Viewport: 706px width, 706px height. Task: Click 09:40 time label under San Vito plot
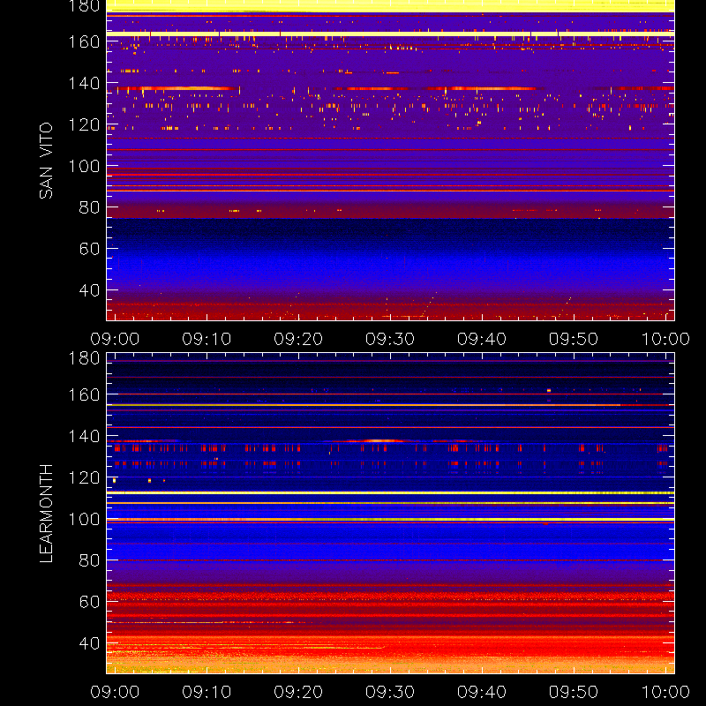click(482, 339)
